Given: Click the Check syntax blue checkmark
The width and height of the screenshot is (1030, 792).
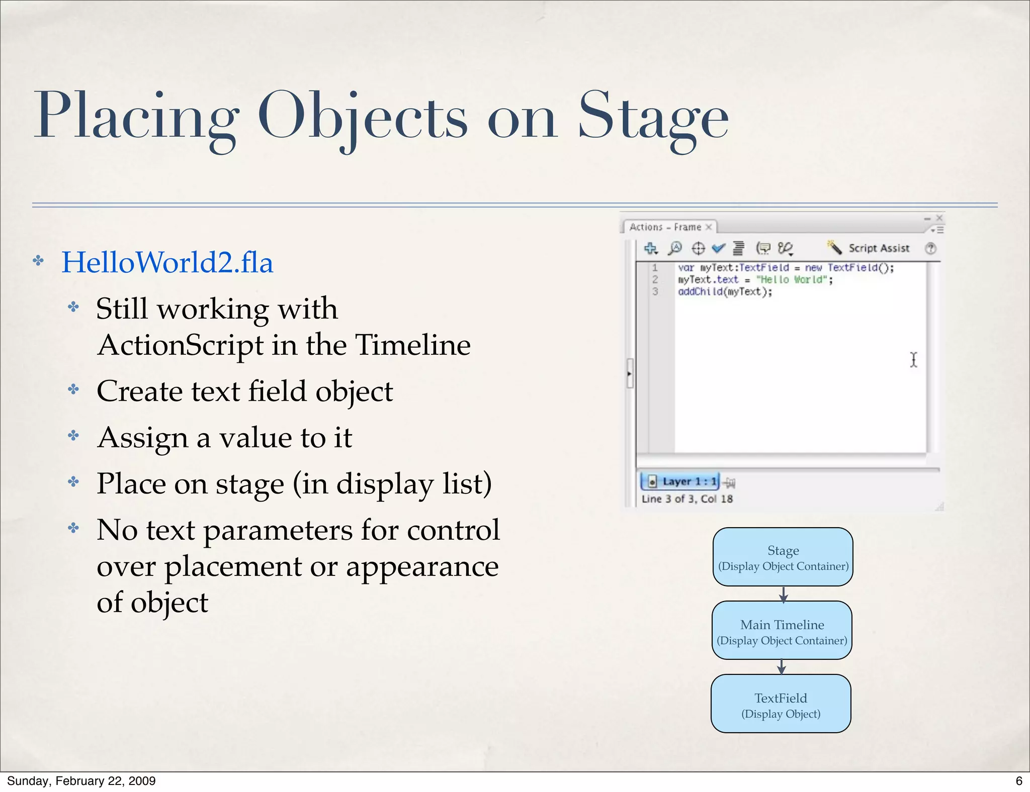Looking at the screenshot, I should point(719,248).
